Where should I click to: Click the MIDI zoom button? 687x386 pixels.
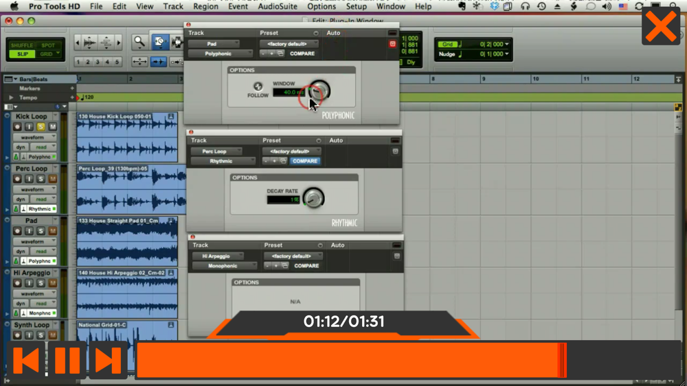coord(106,43)
